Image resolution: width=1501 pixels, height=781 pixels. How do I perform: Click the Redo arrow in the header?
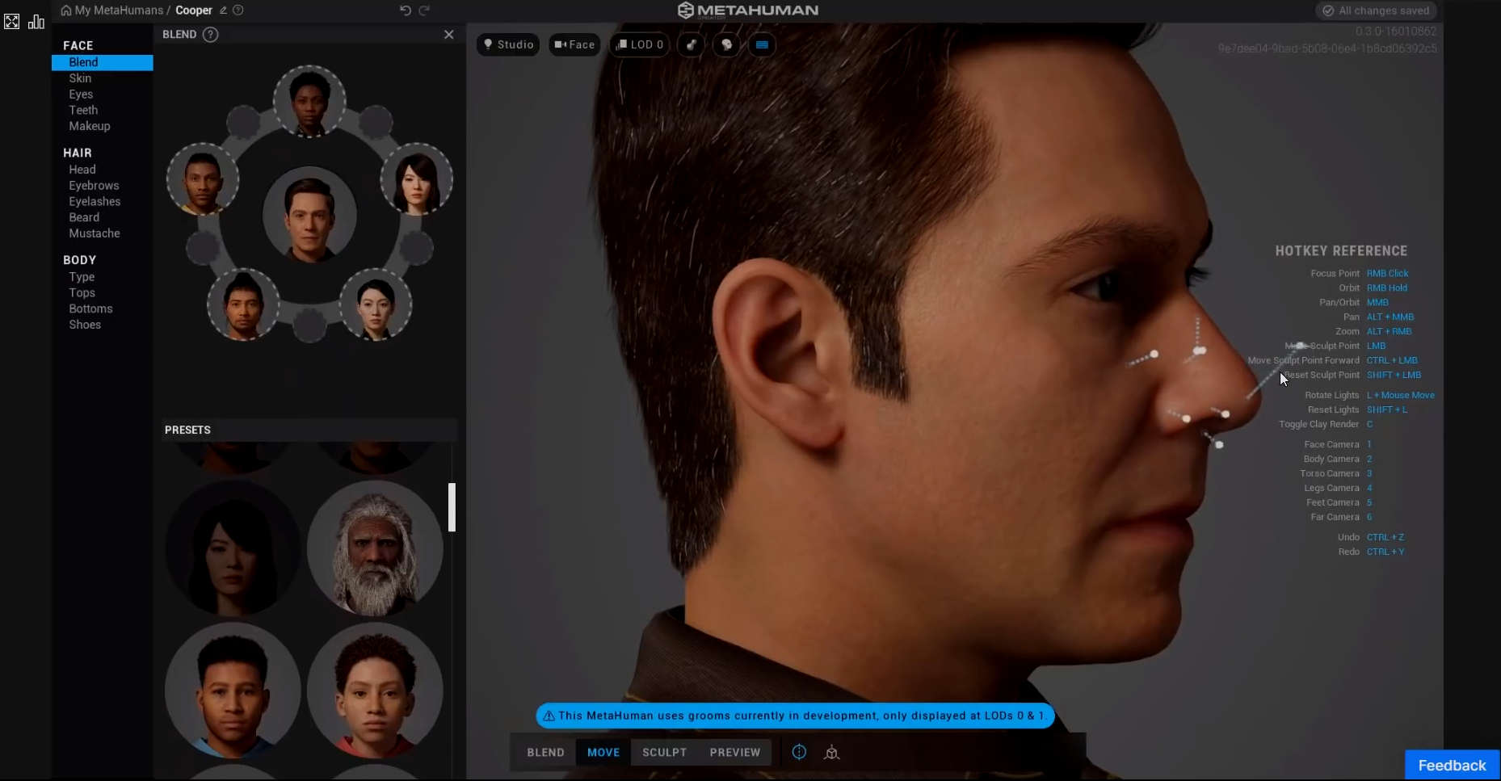click(x=424, y=10)
